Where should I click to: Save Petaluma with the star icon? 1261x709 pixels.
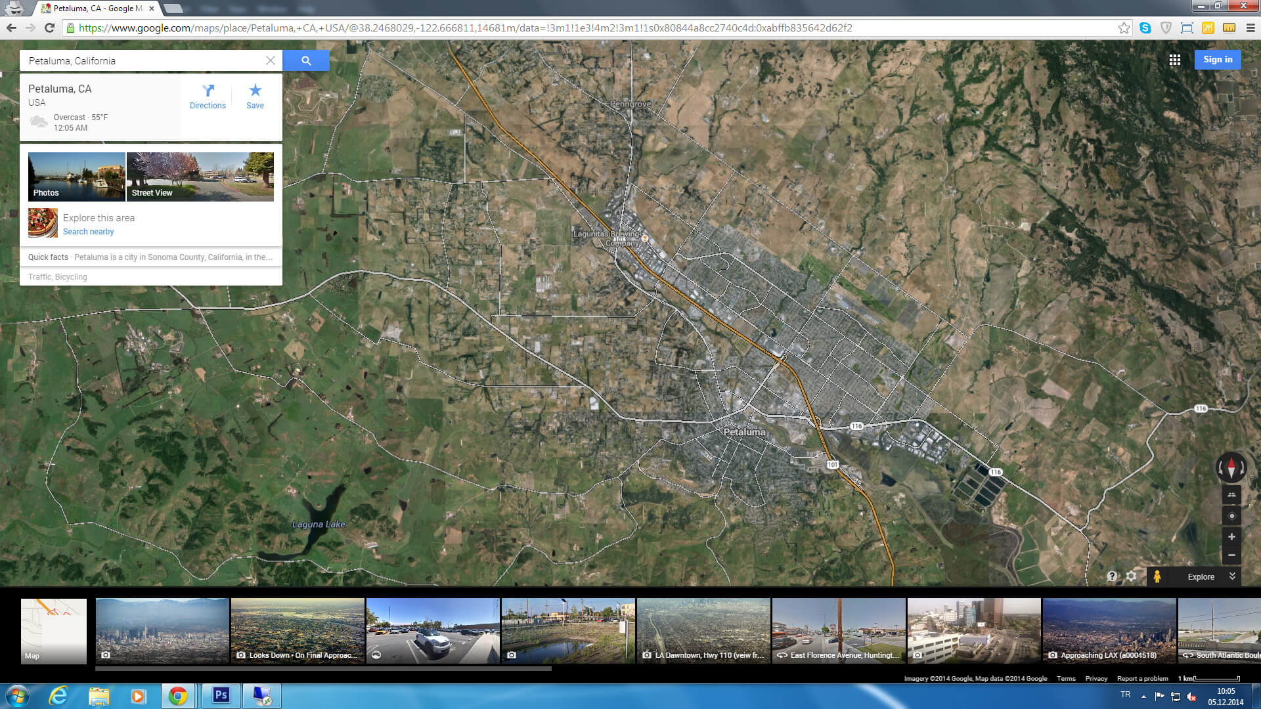click(x=255, y=96)
